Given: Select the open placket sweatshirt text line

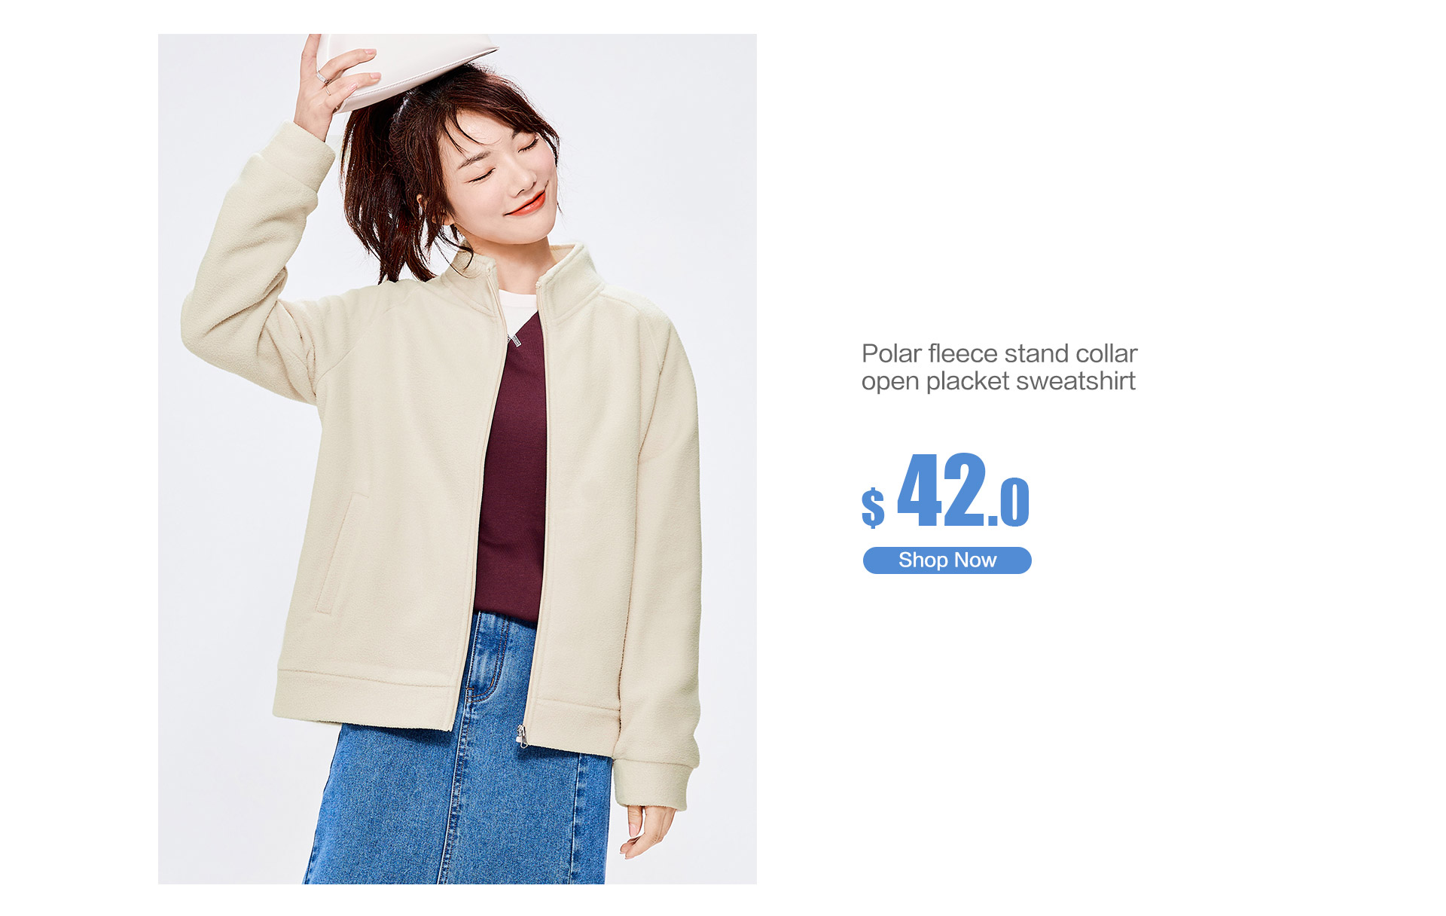Looking at the screenshot, I should 998,381.
